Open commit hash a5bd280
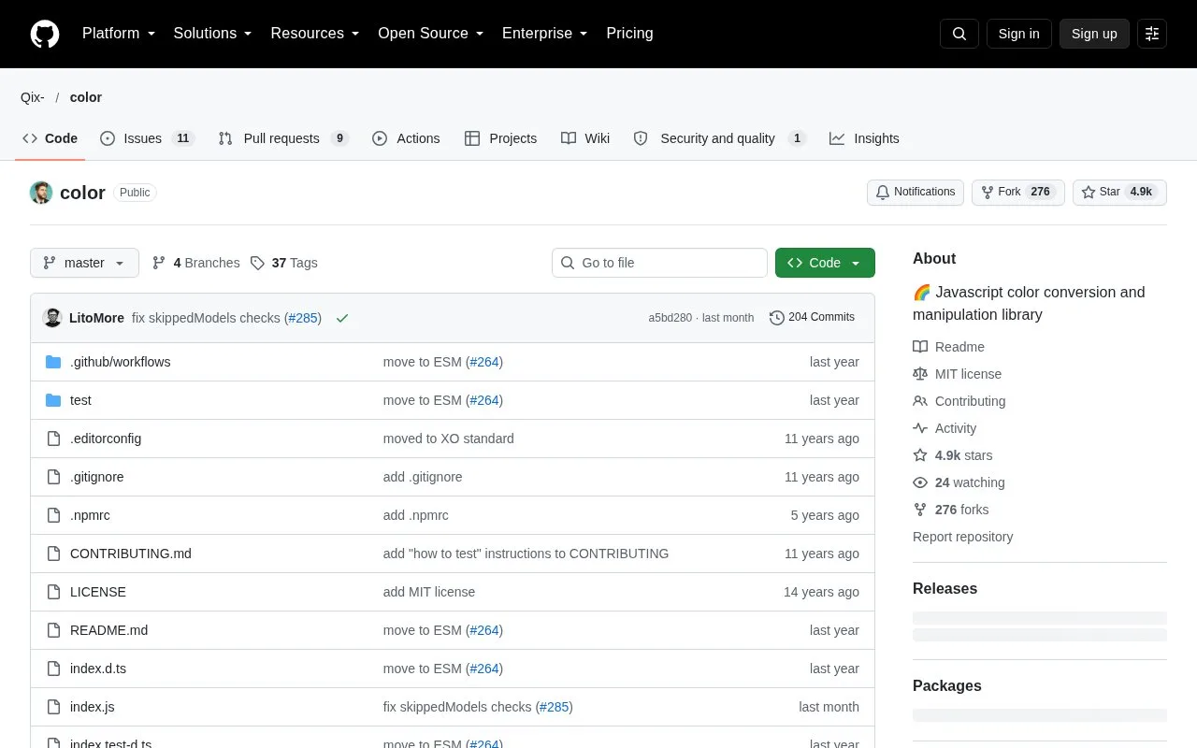Screen dimensions: 1197x748 tap(670, 318)
